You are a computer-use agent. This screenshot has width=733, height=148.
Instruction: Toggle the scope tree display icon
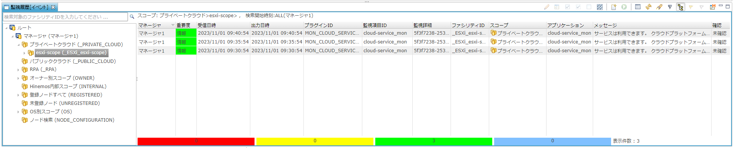pos(680,7)
